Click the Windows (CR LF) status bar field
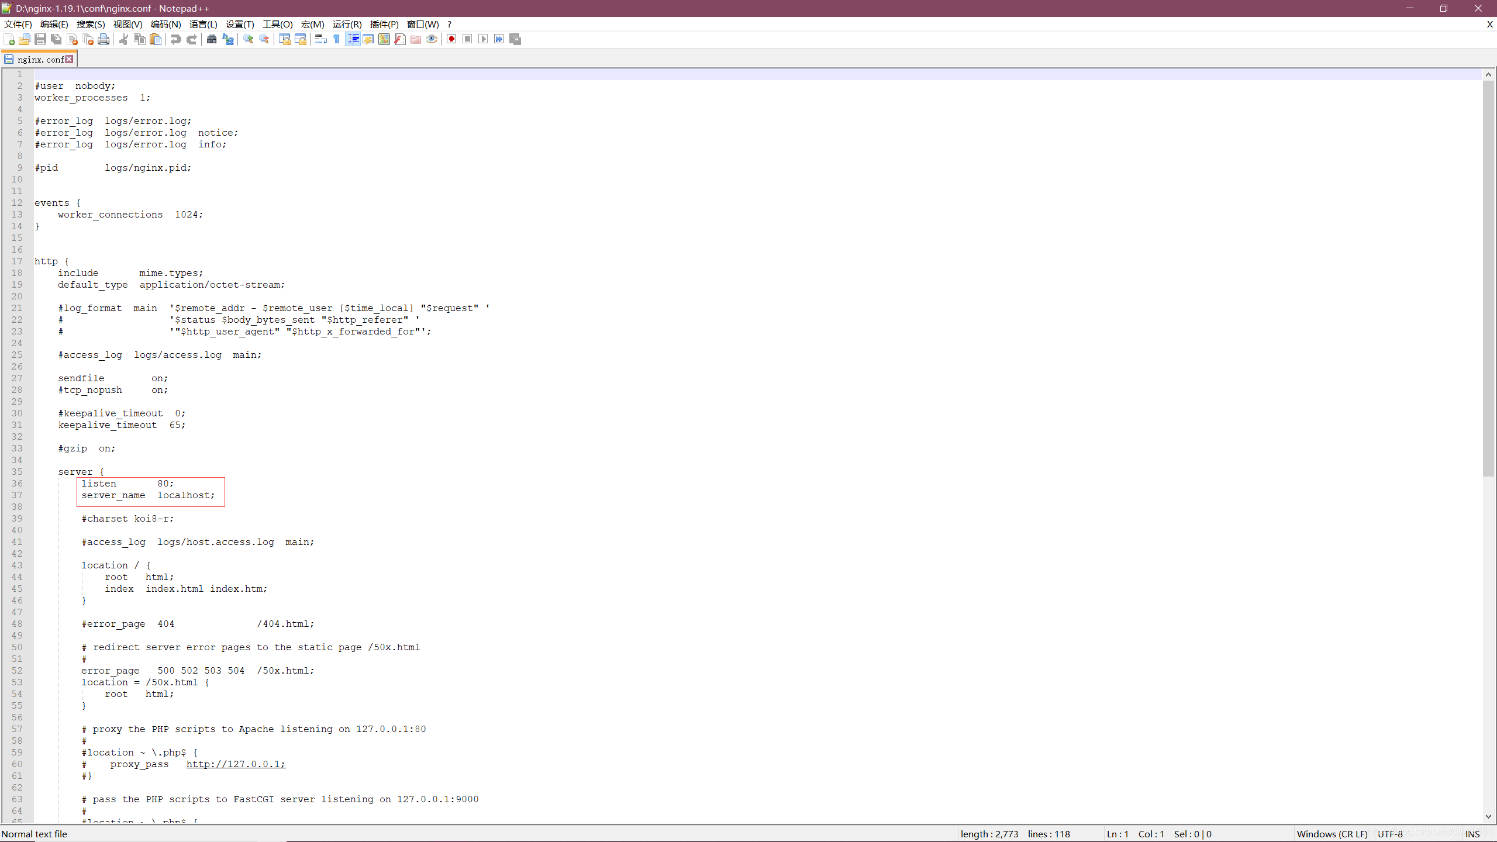1497x842 pixels. [x=1332, y=834]
